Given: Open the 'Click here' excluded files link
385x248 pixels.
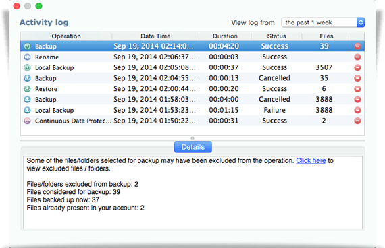Looking at the screenshot, I should pyautogui.click(x=311, y=161).
